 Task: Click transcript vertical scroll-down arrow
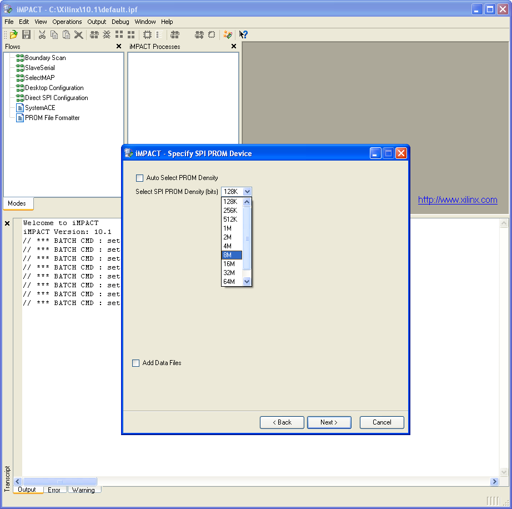(x=504, y=472)
